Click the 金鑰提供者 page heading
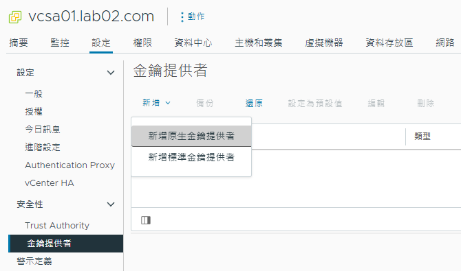The width and height of the screenshot is (461, 271). coord(170,71)
